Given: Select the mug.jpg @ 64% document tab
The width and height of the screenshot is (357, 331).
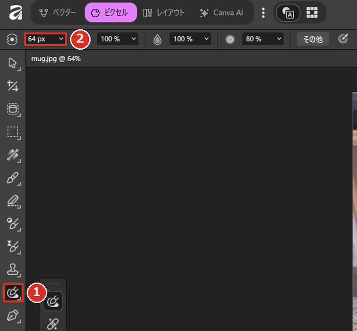Looking at the screenshot, I should click(56, 59).
